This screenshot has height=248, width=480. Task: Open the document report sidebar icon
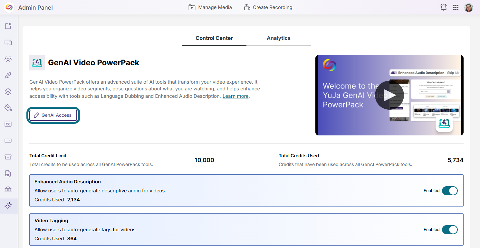[x=8, y=173]
